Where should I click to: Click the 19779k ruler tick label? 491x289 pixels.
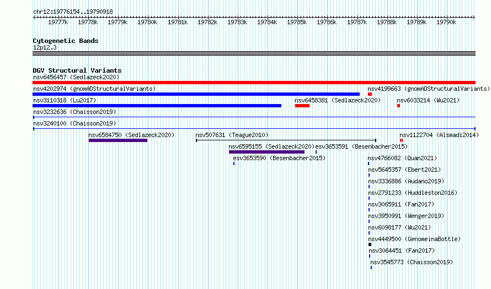pyautogui.click(x=118, y=22)
